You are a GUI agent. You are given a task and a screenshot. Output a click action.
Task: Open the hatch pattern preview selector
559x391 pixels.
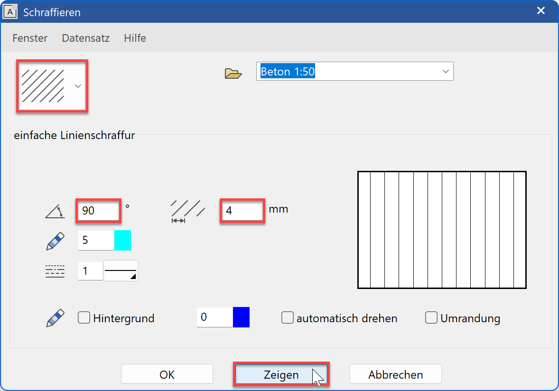tap(52, 86)
